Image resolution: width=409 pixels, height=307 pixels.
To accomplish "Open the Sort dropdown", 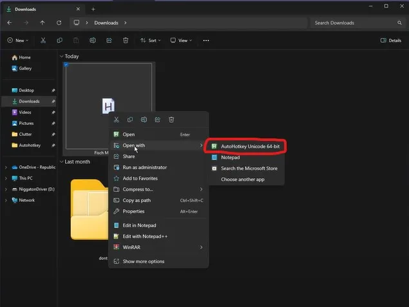I will (x=151, y=41).
